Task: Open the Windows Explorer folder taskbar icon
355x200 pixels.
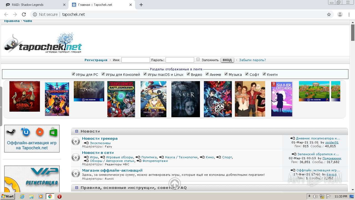Action: (x=31, y=196)
